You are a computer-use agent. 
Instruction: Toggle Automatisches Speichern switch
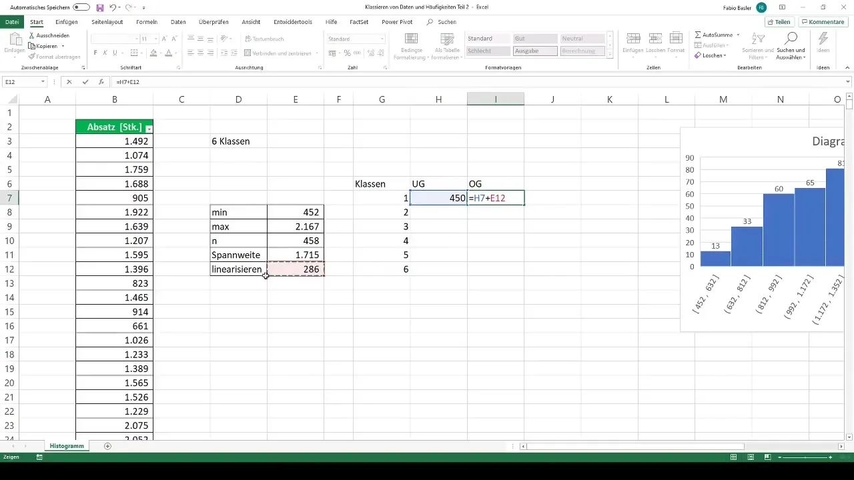tap(81, 7)
